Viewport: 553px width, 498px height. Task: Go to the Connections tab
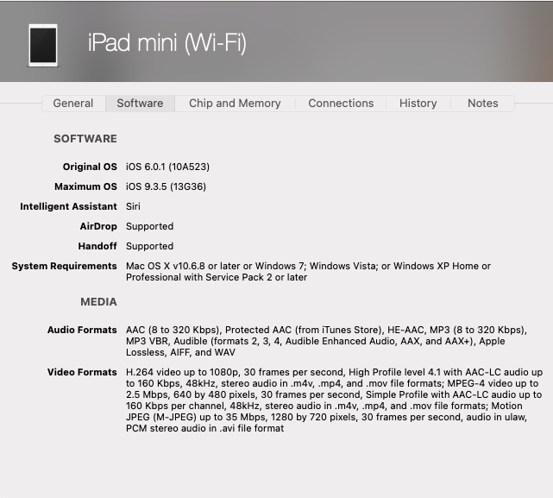point(341,104)
